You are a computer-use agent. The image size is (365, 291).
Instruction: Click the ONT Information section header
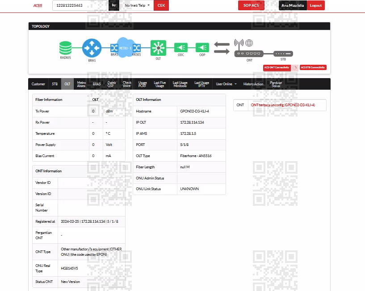click(x=48, y=171)
